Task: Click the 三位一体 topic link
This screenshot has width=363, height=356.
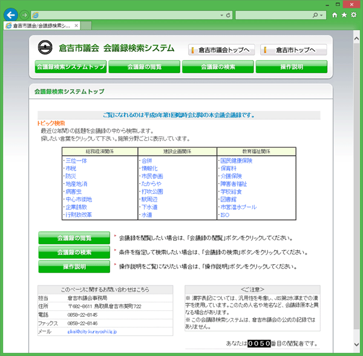Action: coord(76,161)
